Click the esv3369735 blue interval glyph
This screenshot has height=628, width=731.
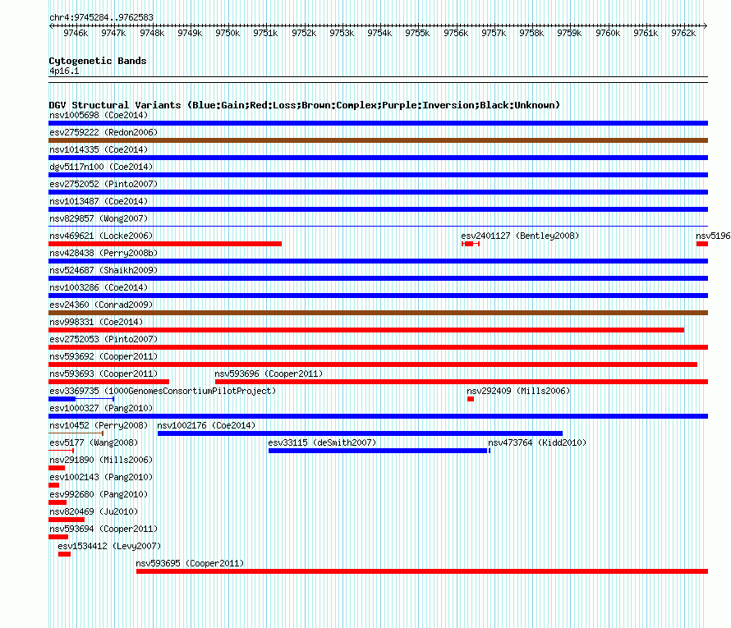(x=81, y=399)
